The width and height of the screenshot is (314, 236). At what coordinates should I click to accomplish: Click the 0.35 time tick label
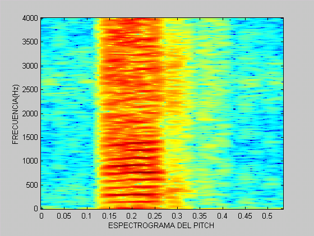point(200,216)
